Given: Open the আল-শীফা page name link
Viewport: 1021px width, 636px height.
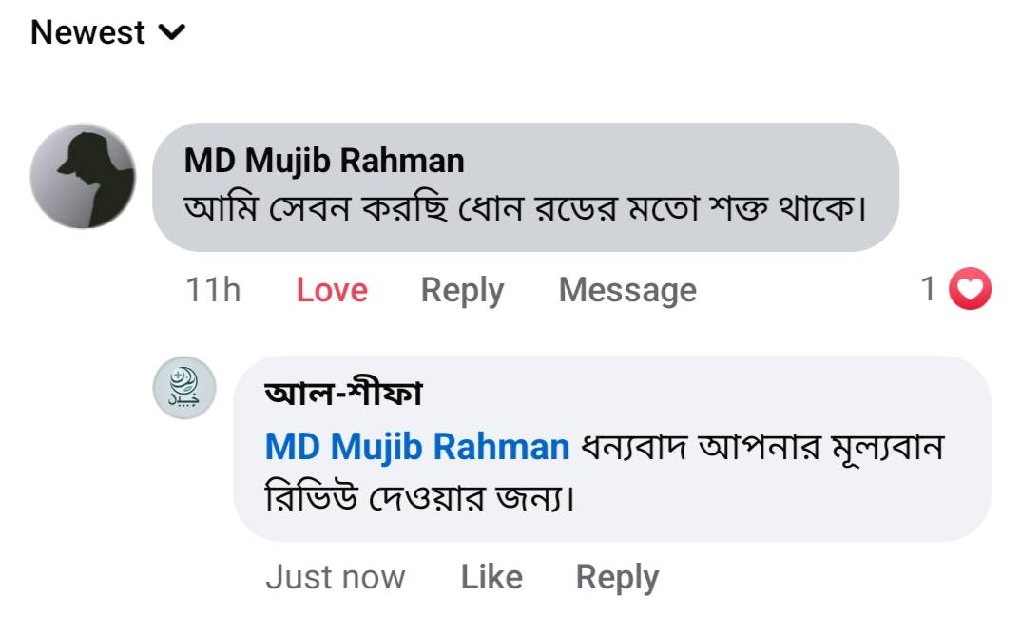Looking at the screenshot, I should click(x=343, y=395).
